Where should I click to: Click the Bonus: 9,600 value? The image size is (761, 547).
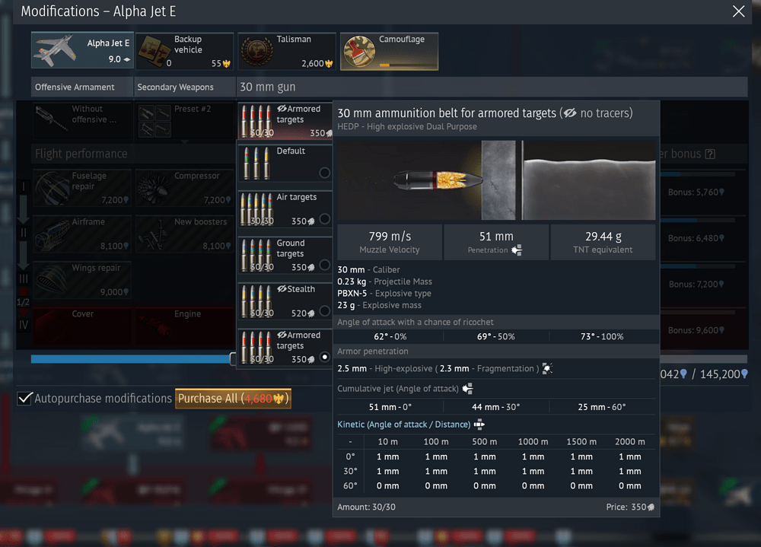[x=696, y=330]
